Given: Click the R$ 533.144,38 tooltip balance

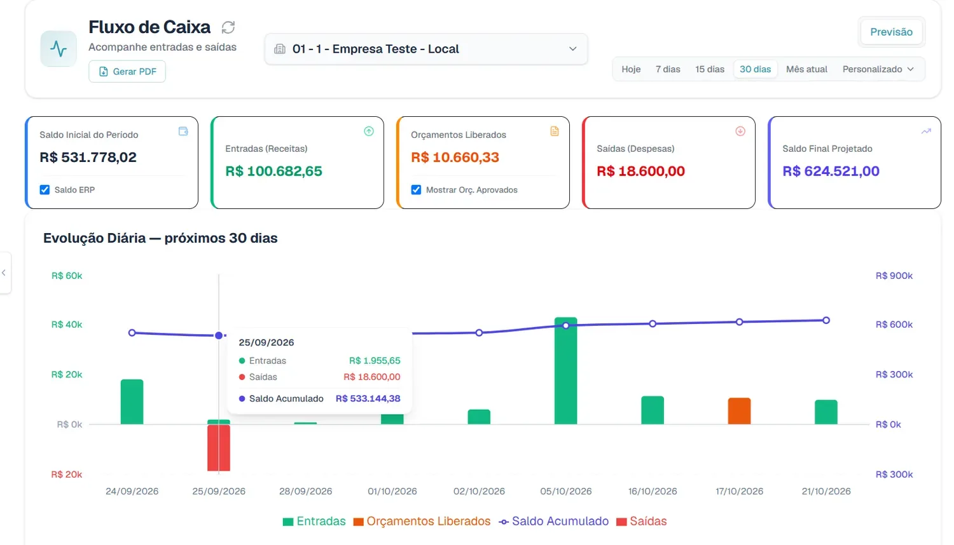Looking at the screenshot, I should click(x=368, y=399).
